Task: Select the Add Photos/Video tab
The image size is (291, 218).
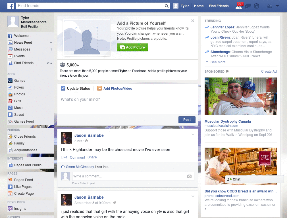Action: click(x=115, y=89)
